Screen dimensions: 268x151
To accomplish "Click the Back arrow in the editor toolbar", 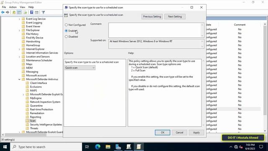I will [x=3, y=12].
